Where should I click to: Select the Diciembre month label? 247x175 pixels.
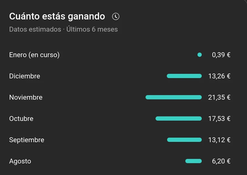(x=25, y=76)
